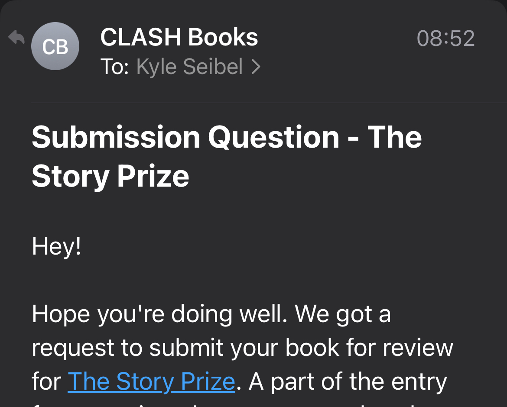Tap the "To:" label
Image resolution: width=507 pixels, height=407 pixels.
(x=114, y=67)
